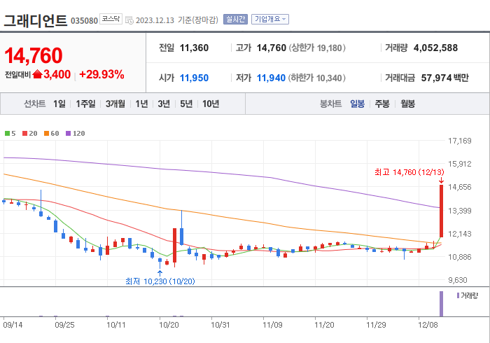Open the 기업개요 dropdown
The width and height of the screenshot is (490, 343).
(x=270, y=20)
